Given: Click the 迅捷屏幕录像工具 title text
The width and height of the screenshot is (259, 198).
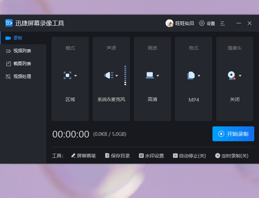Looking at the screenshot, I should coord(40,23).
